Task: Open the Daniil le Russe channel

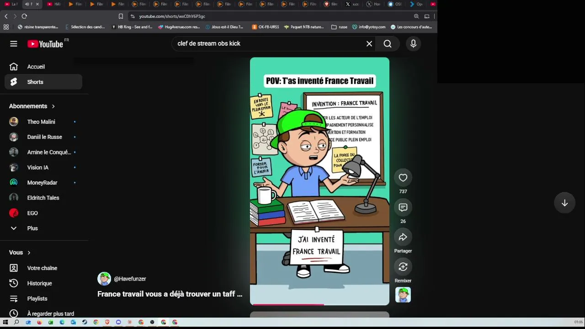Action: point(43,137)
